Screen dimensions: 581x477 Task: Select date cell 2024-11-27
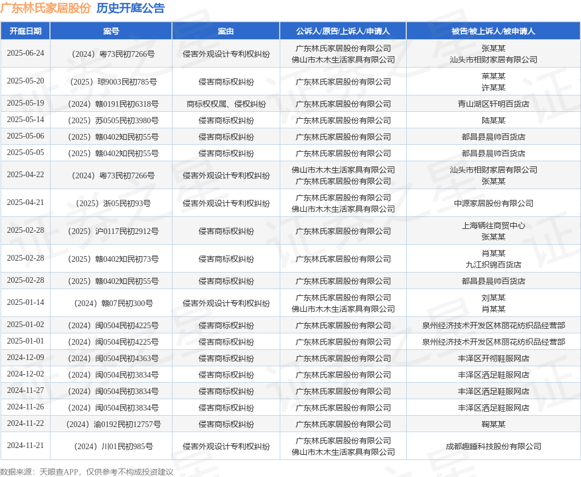(x=25, y=391)
